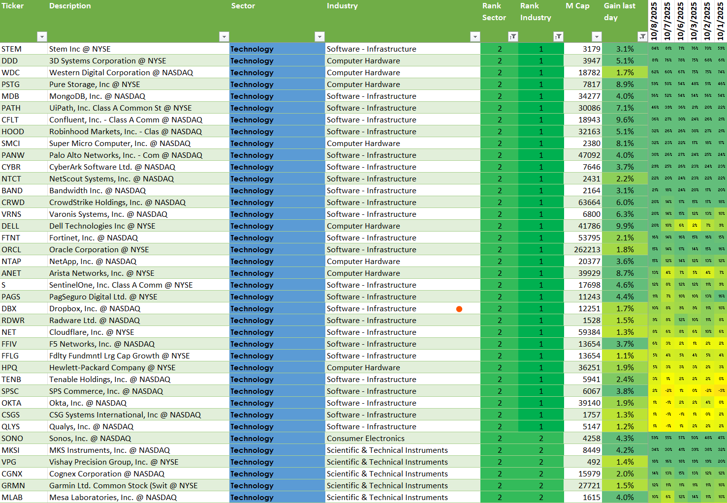Click Rank Sector value in TENB row
Viewport: 727px width, 503px height.
[500, 379]
